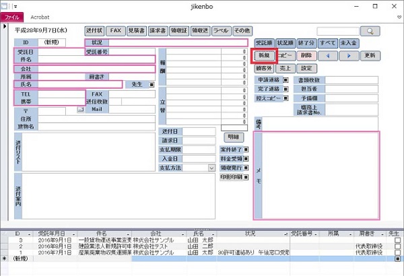Image resolution: width=404 pixels, height=276 pixels.
Task: Click the 削除 delete button
Action: [306, 56]
